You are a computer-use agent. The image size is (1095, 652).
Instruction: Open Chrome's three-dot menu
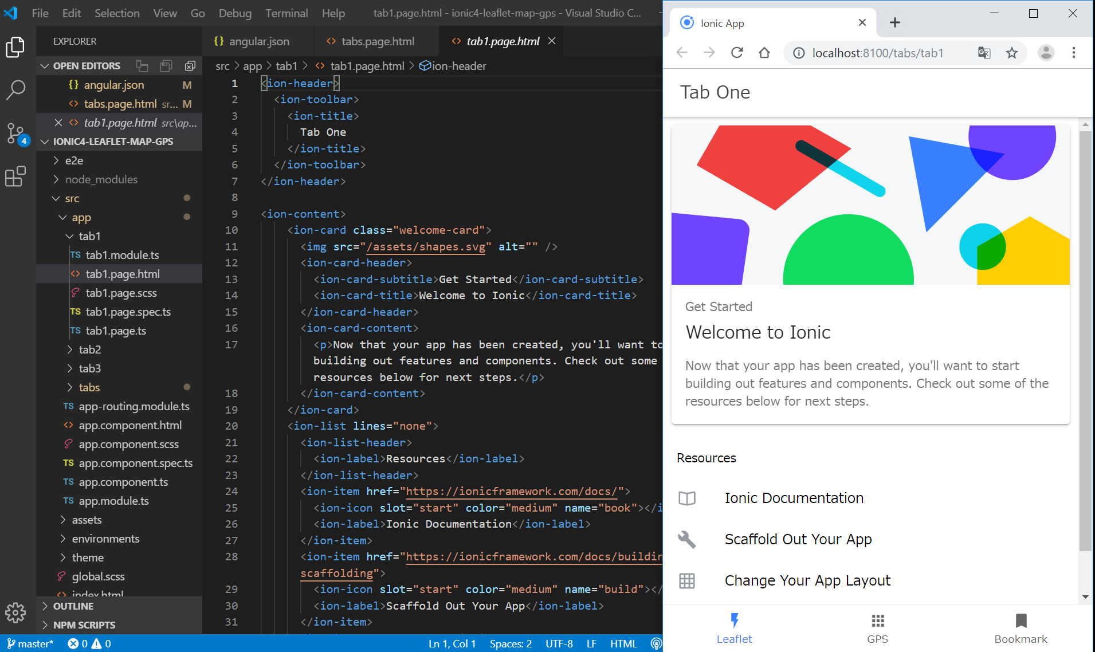point(1074,53)
